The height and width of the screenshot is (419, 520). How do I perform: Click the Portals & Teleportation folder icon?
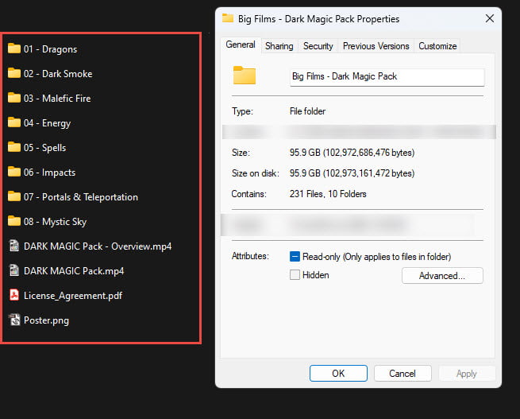(14, 196)
